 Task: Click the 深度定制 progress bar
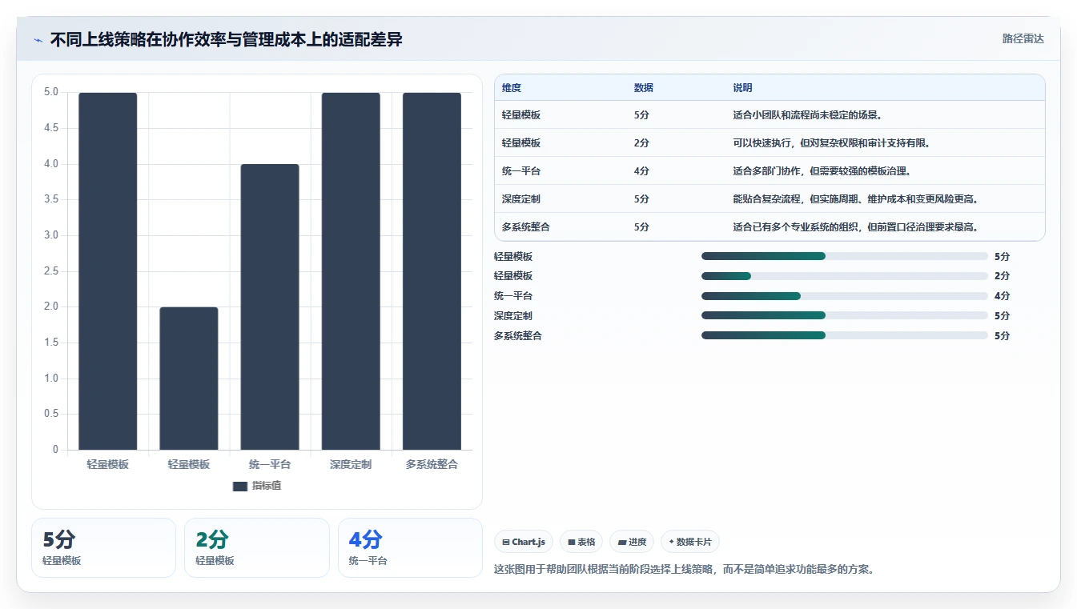pos(845,316)
